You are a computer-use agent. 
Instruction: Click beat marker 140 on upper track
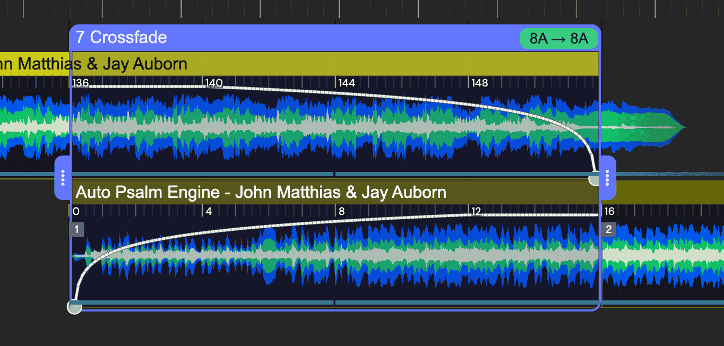pos(213,83)
